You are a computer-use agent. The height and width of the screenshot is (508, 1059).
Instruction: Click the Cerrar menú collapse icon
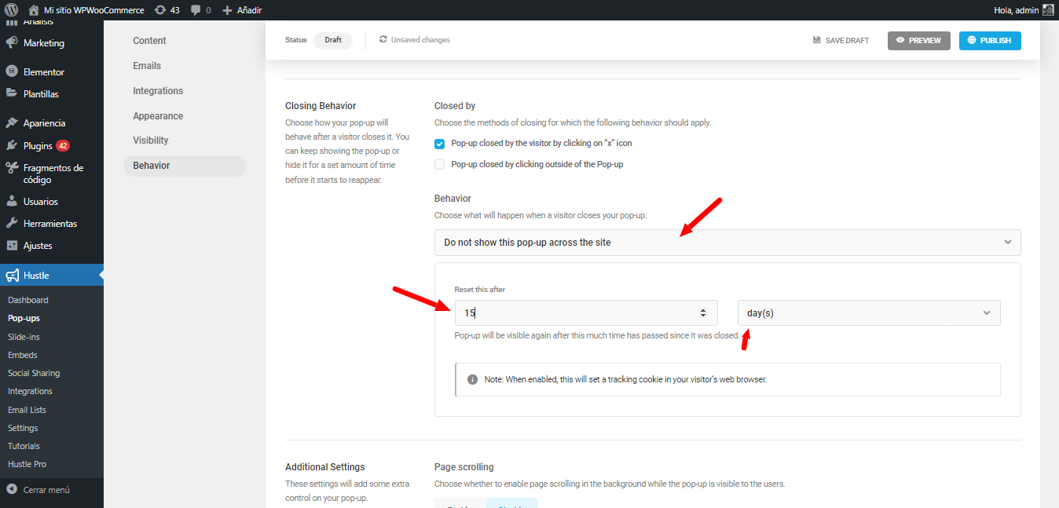pyautogui.click(x=12, y=489)
